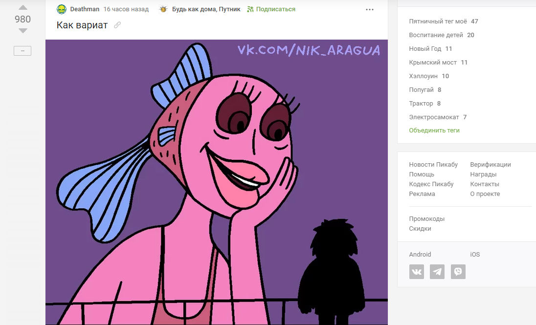Open the post's three-dots options menu
536x325 pixels.
[x=370, y=10]
